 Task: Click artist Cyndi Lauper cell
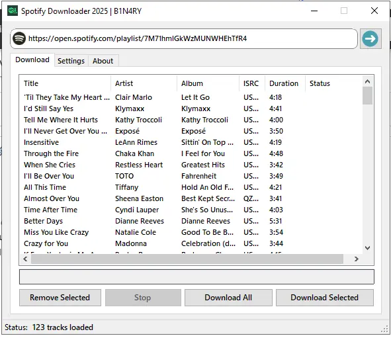pos(137,210)
